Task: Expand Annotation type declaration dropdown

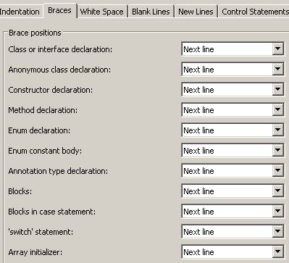Action: 277,171
